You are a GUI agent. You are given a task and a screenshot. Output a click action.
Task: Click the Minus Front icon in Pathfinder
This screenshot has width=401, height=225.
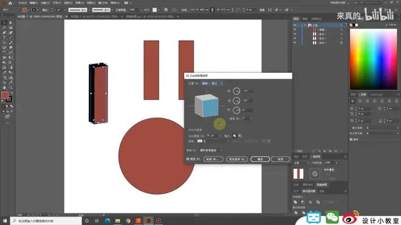[303, 202]
